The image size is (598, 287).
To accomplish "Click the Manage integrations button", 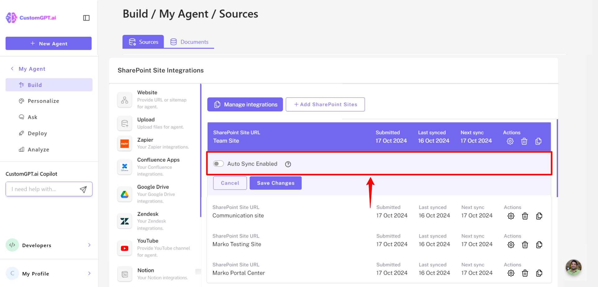I will coord(245,104).
